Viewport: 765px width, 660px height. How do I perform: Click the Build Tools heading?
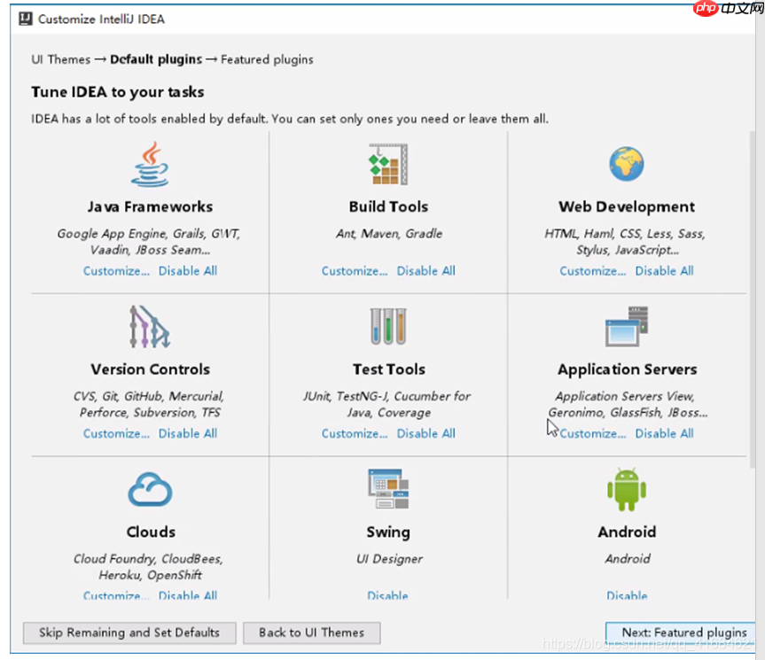(388, 206)
